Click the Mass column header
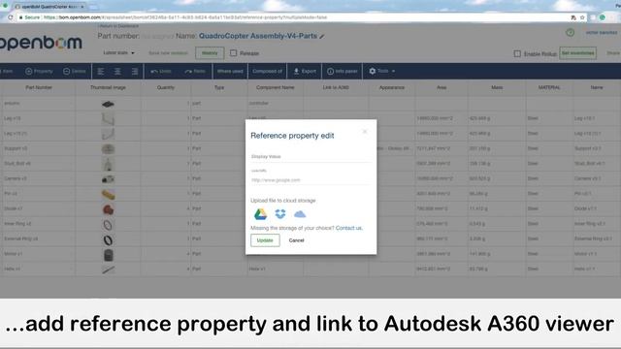Viewport: 621px width, 349px height. click(497, 87)
